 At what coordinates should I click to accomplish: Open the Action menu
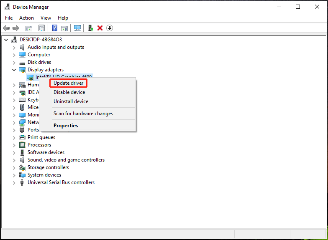click(x=26, y=18)
